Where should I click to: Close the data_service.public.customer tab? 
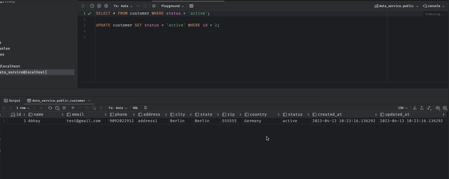pyautogui.click(x=89, y=101)
